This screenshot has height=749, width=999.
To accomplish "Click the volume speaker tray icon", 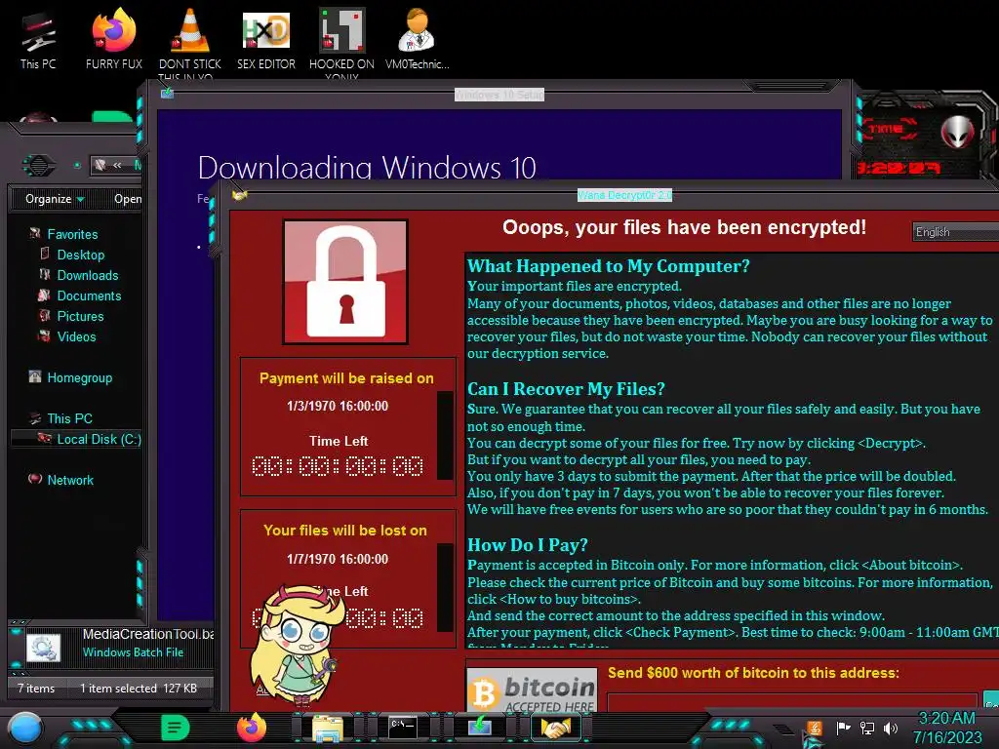I will (891, 728).
